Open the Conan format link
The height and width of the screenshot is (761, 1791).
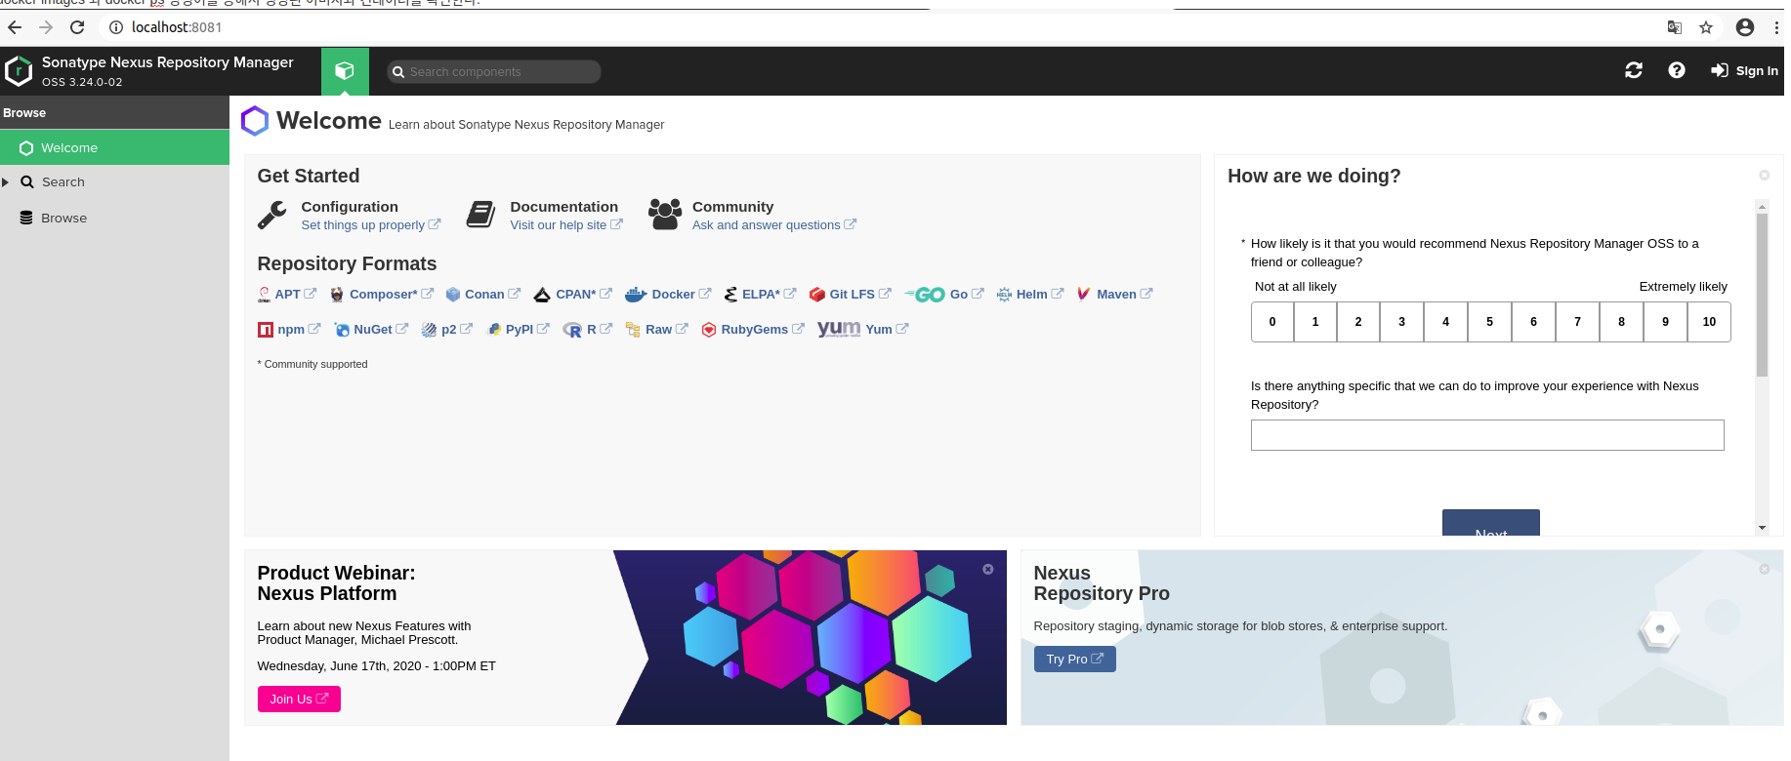[x=483, y=295]
